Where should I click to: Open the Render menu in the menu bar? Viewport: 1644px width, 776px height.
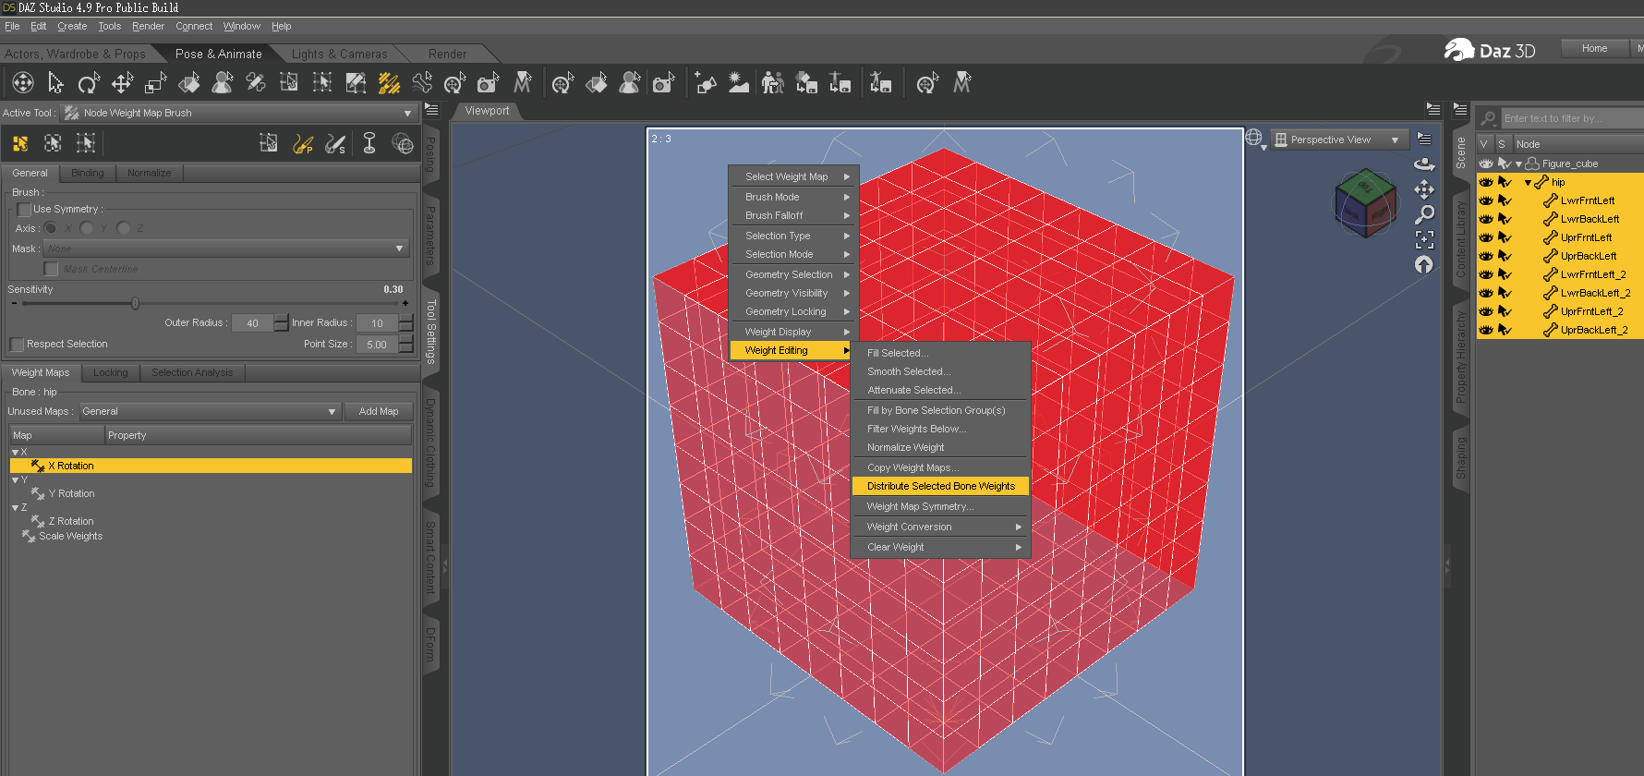[x=148, y=26]
